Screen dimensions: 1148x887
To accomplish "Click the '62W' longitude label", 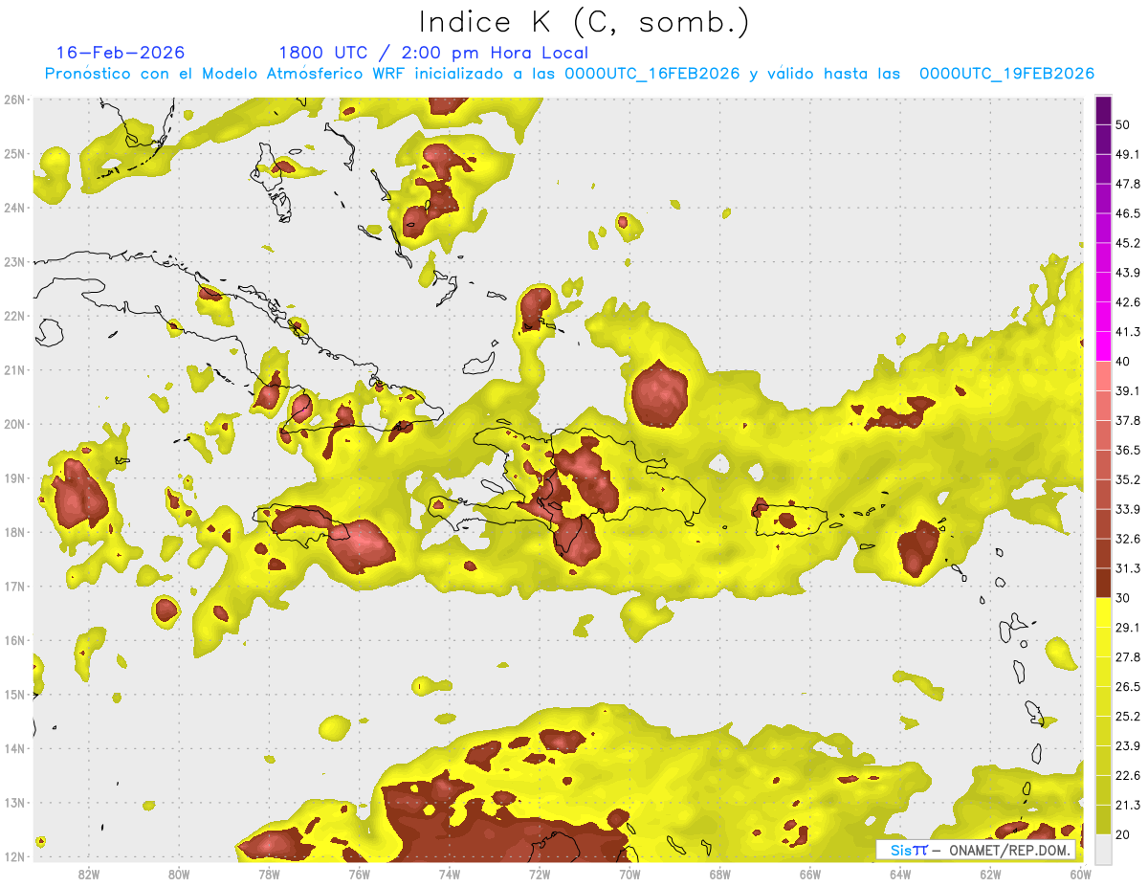I will point(990,874).
